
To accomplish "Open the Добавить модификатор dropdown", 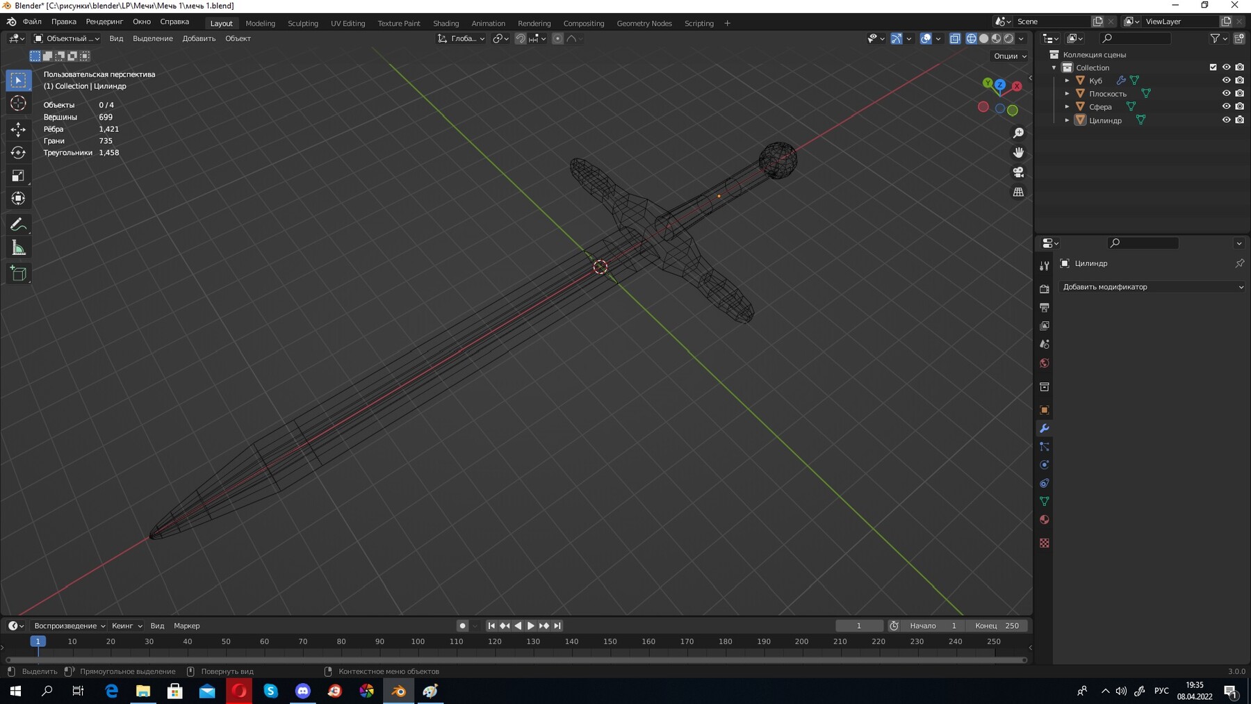I will 1152,286.
